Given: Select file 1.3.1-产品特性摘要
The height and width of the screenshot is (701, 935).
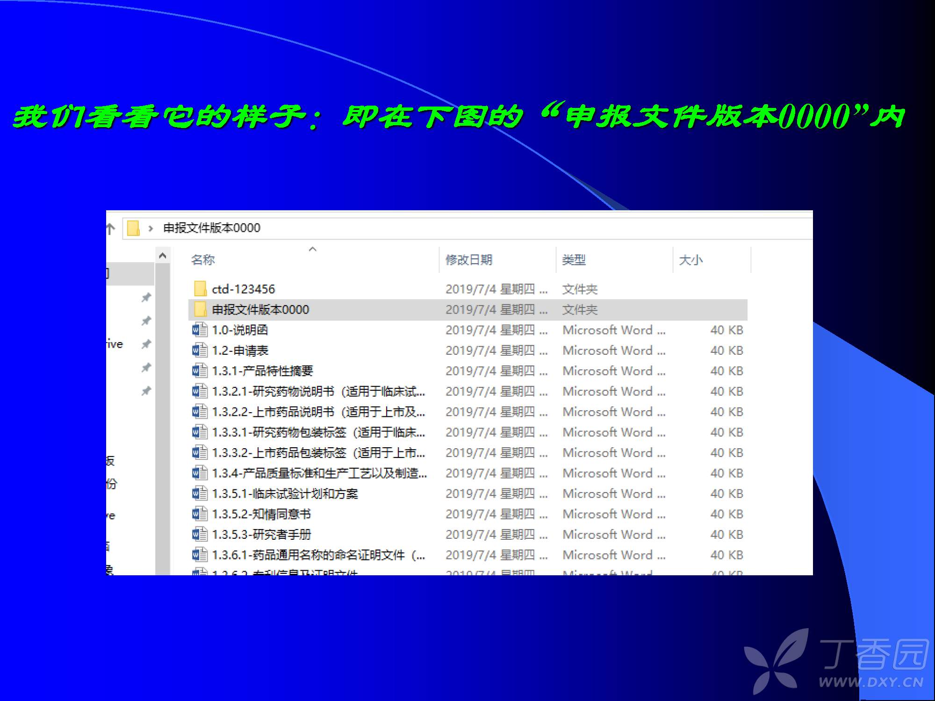Looking at the screenshot, I should click(262, 371).
